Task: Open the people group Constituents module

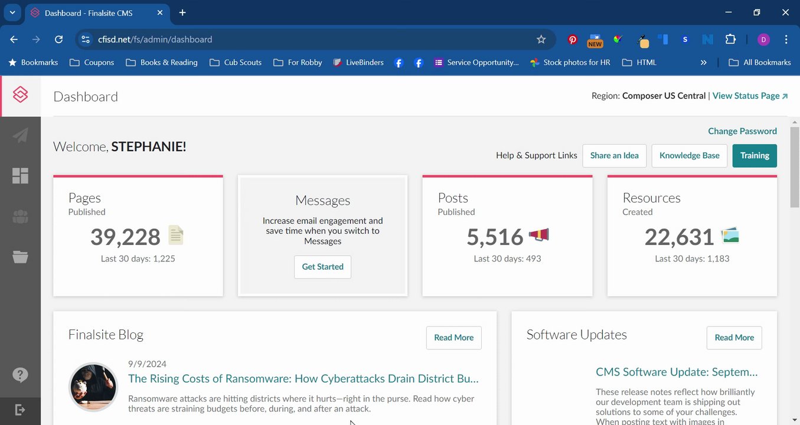Action: point(21,216)
